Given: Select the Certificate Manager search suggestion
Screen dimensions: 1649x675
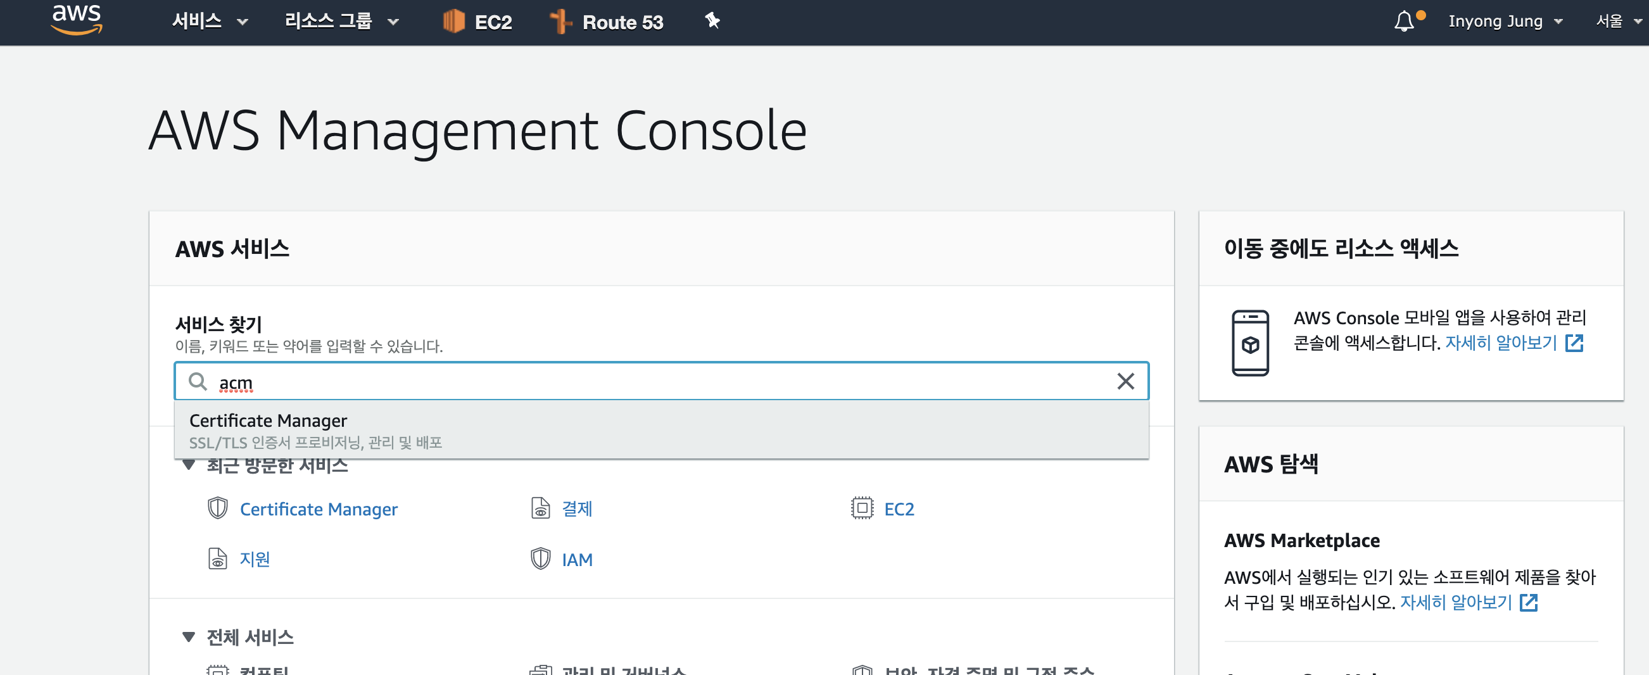Looking at the screenshot, I should click(662, 430).
